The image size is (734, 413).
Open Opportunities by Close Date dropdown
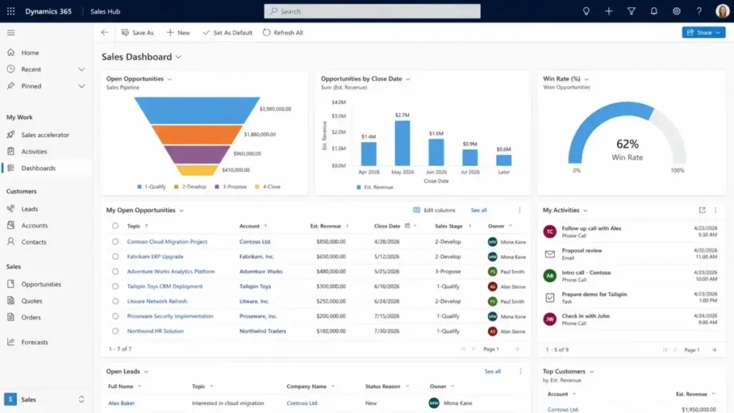408,79
